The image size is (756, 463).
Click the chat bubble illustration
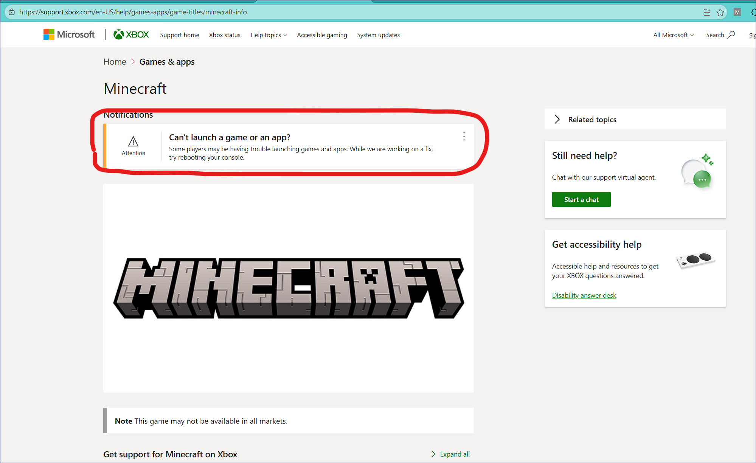tap(697, 171)
